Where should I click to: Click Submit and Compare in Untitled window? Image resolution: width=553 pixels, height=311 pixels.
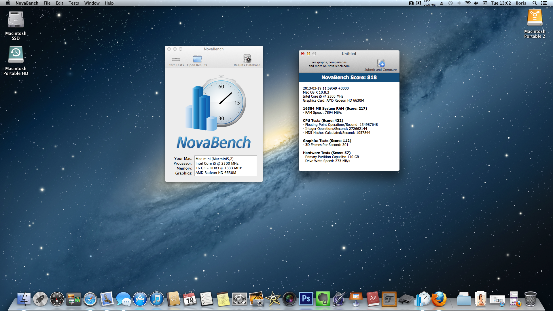380,65
